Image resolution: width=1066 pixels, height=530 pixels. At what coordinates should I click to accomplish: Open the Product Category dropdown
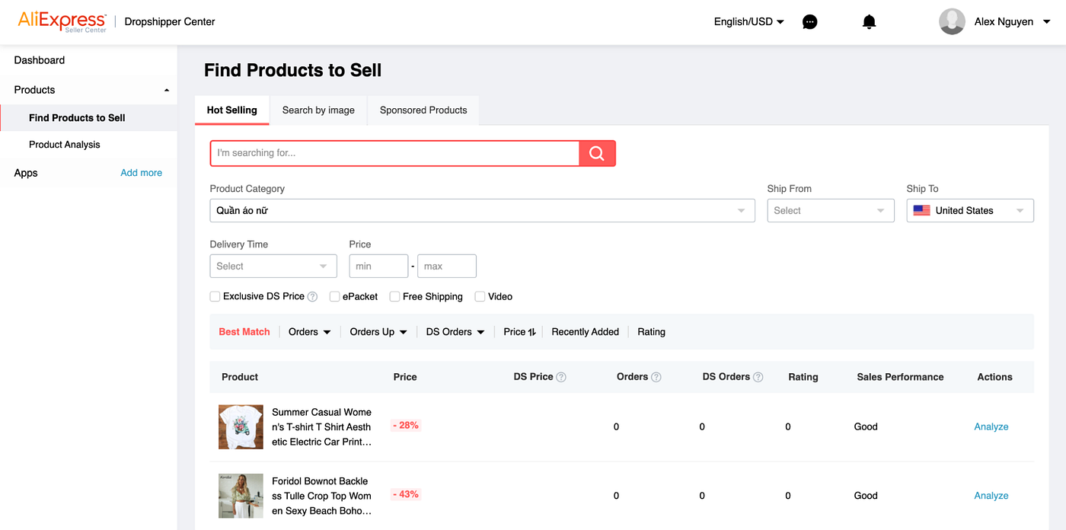tap(482, 211)
